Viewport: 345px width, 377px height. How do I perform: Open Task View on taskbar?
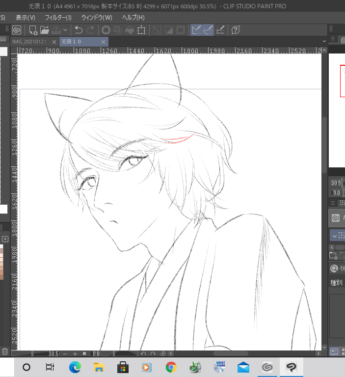tap(50, 367)
